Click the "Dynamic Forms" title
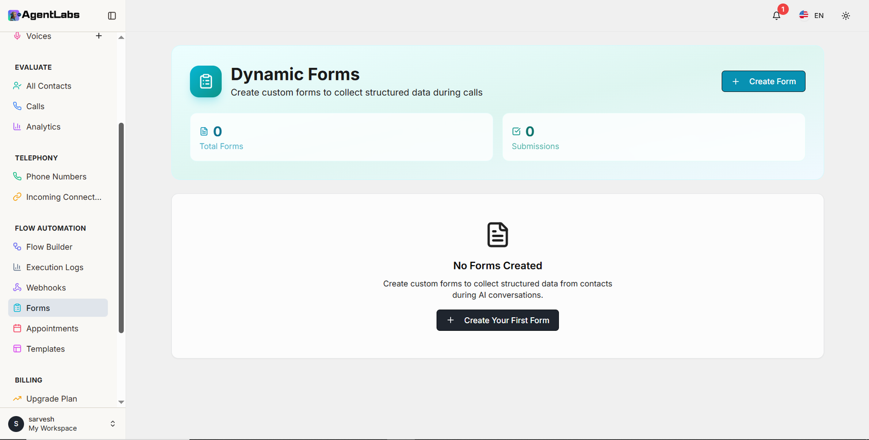Viewport: 869px width, 440px height. coord(295,74)
